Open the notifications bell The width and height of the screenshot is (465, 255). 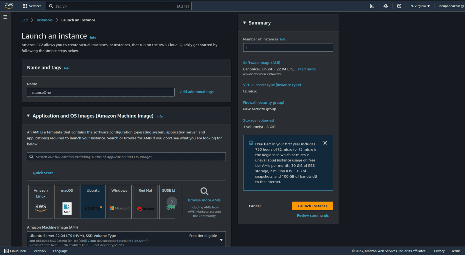pyautogui.click(x=386, y=6)
